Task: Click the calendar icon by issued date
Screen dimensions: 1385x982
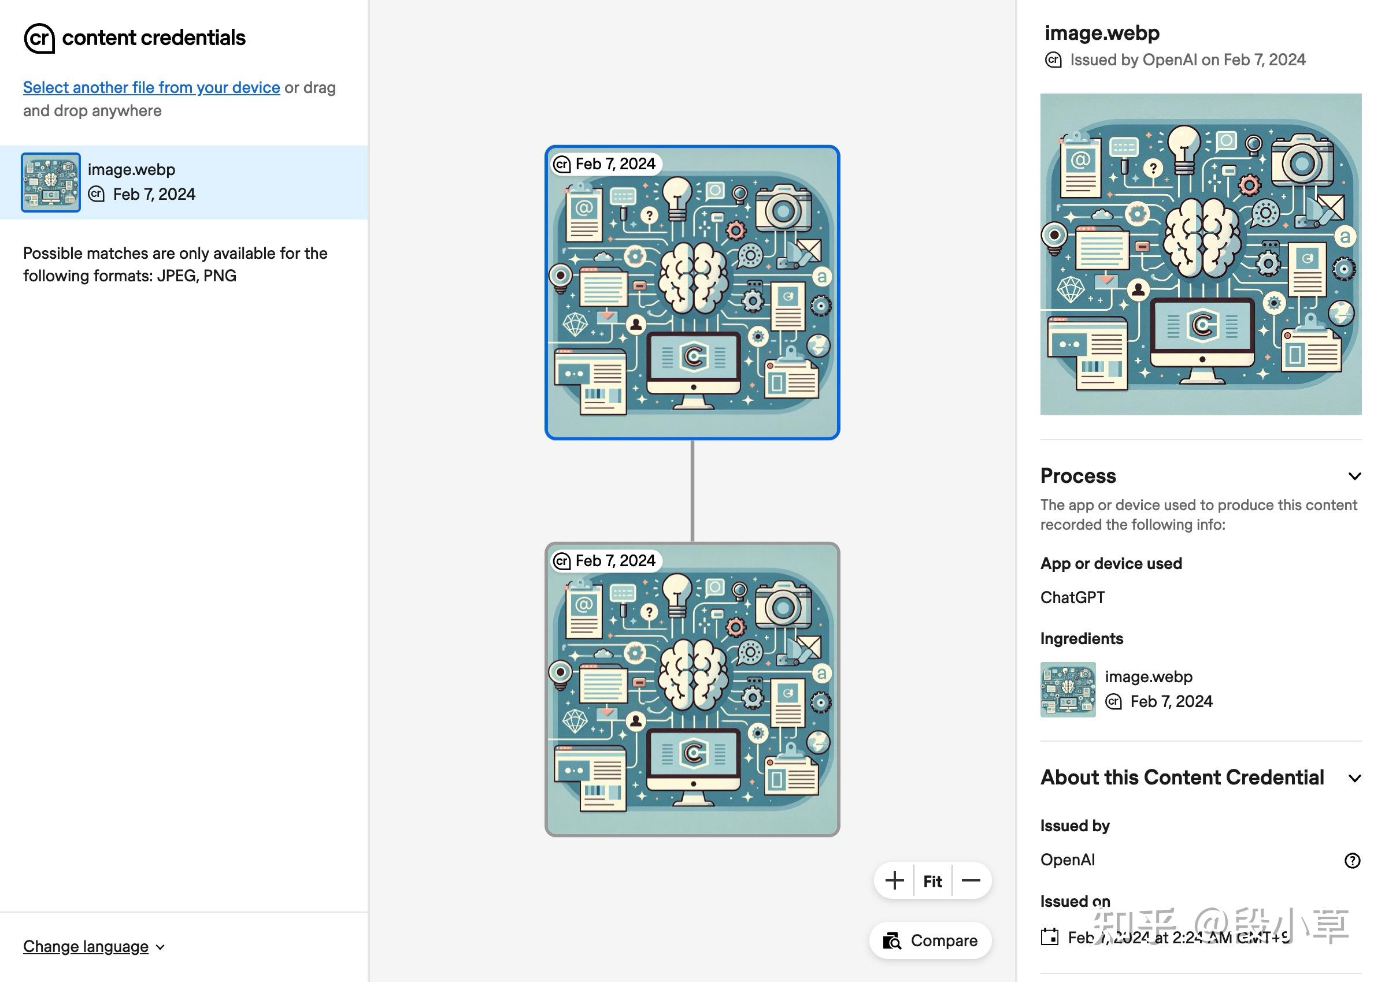Action: pyautogui.click(x=1050, y=936)
